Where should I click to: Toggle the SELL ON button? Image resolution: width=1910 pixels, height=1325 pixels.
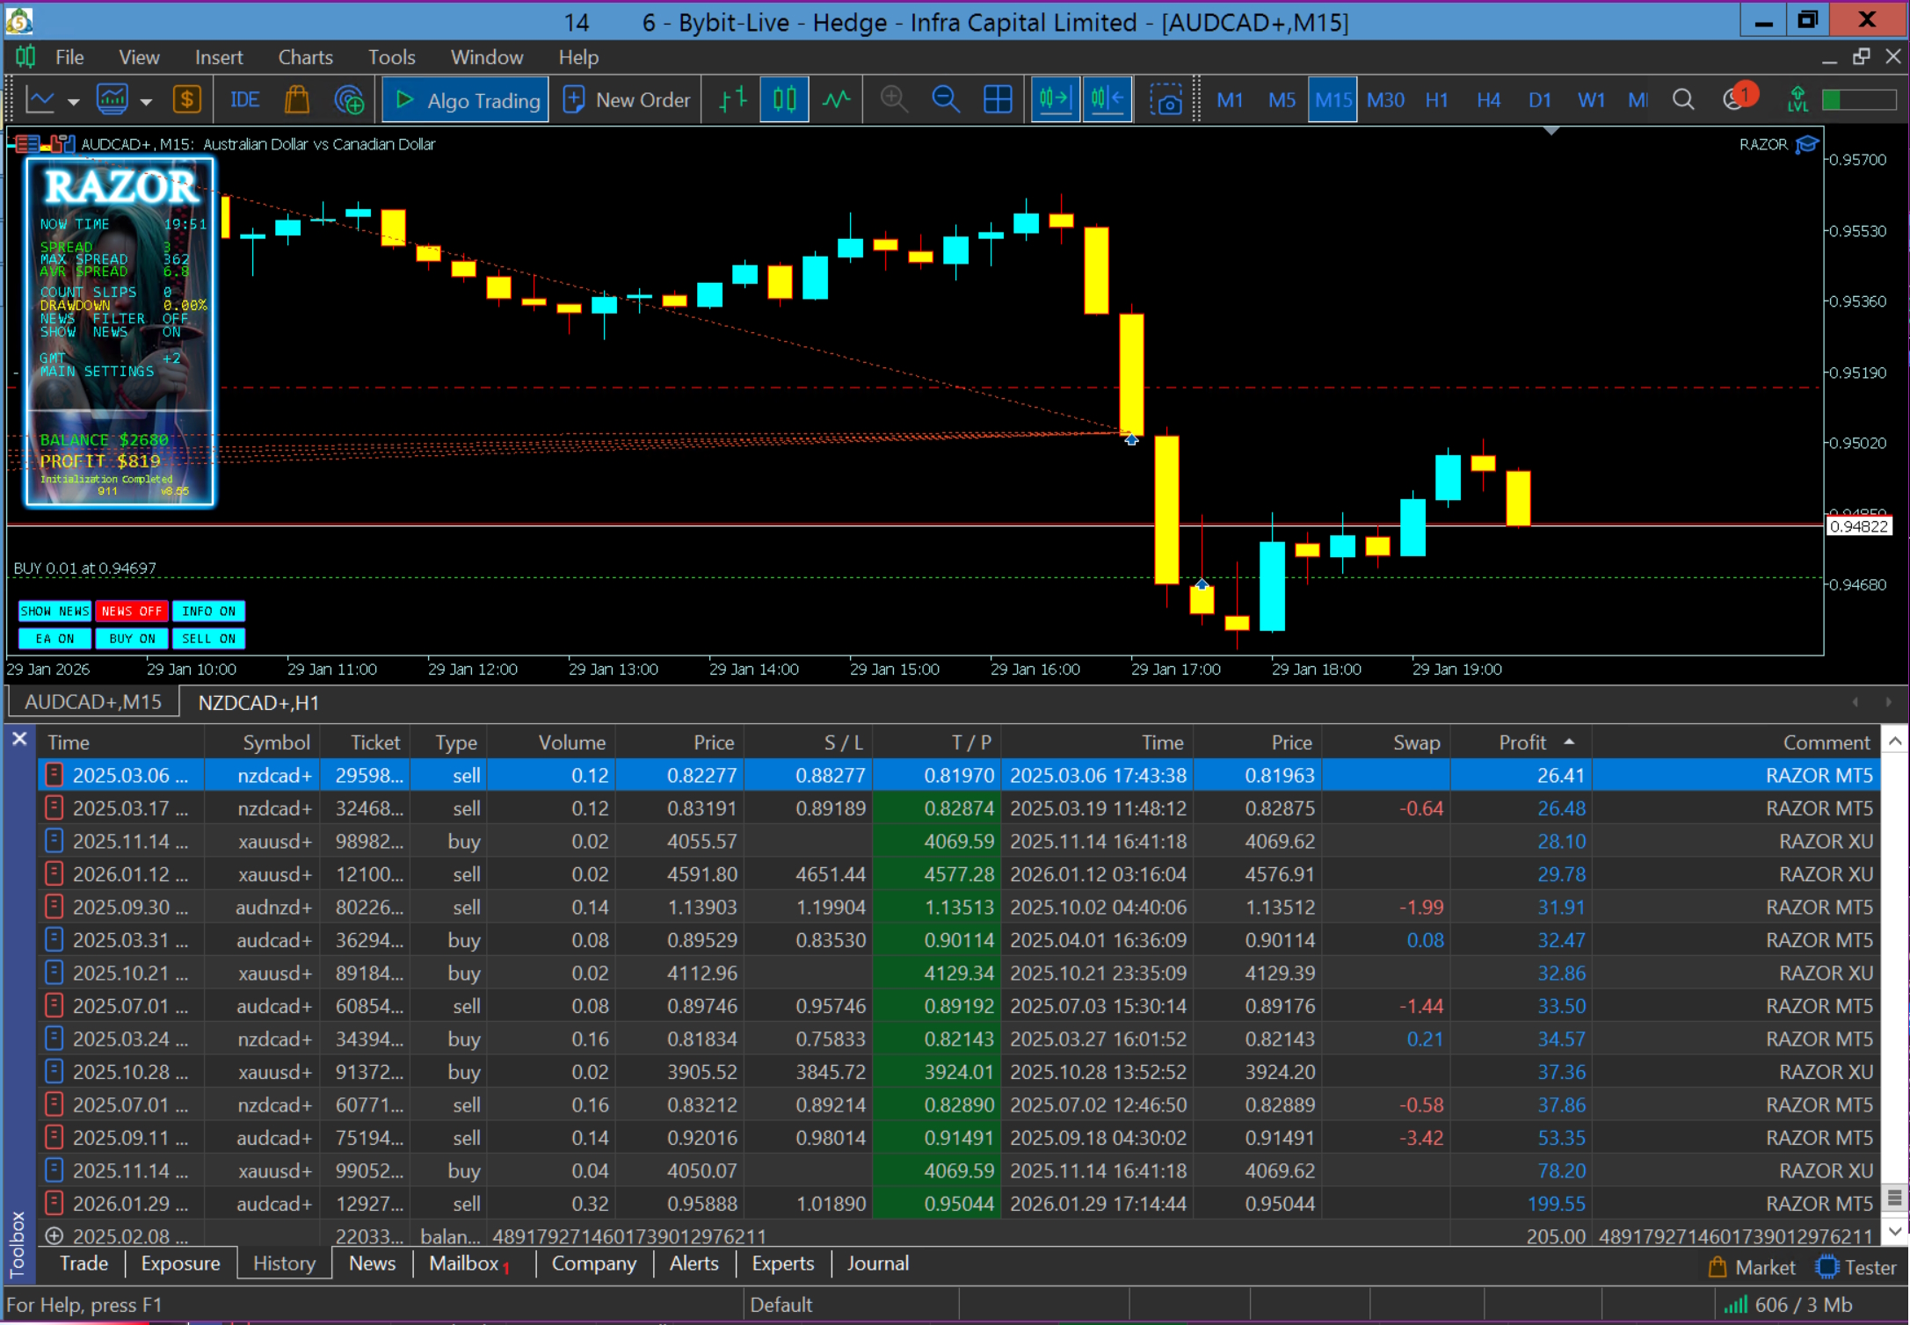[208, 639]
